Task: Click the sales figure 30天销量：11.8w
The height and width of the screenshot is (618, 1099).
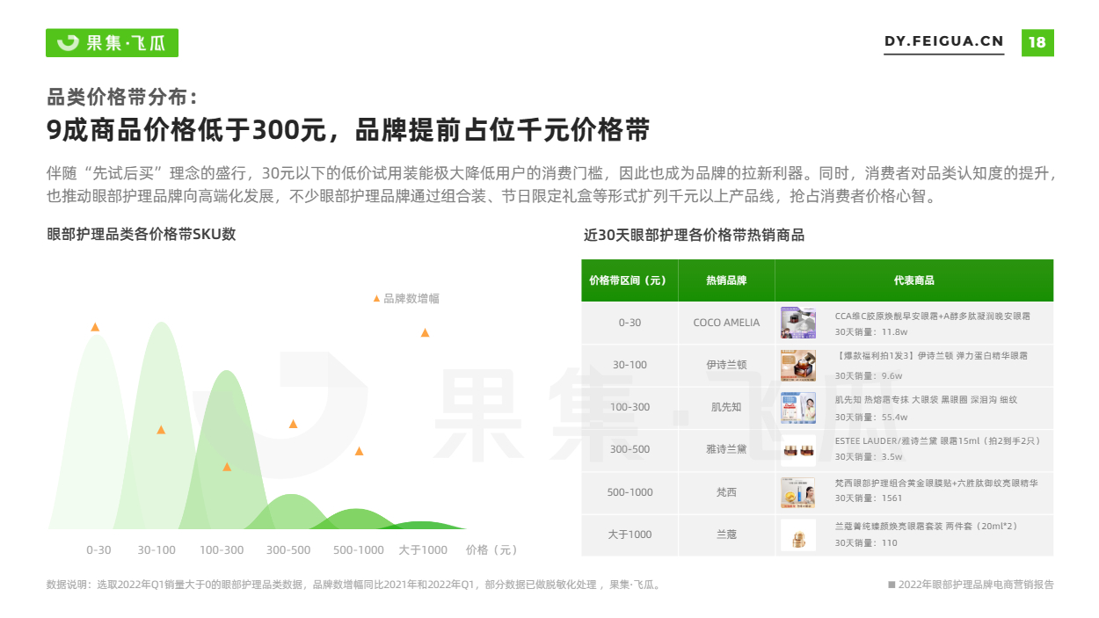Action: coord(870,332)
